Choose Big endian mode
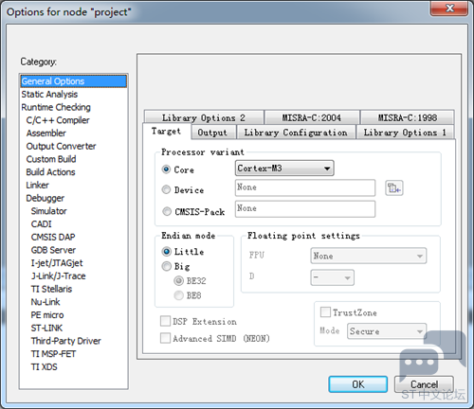The width and height of the screenshot is (474, 409). coord(166,266)
